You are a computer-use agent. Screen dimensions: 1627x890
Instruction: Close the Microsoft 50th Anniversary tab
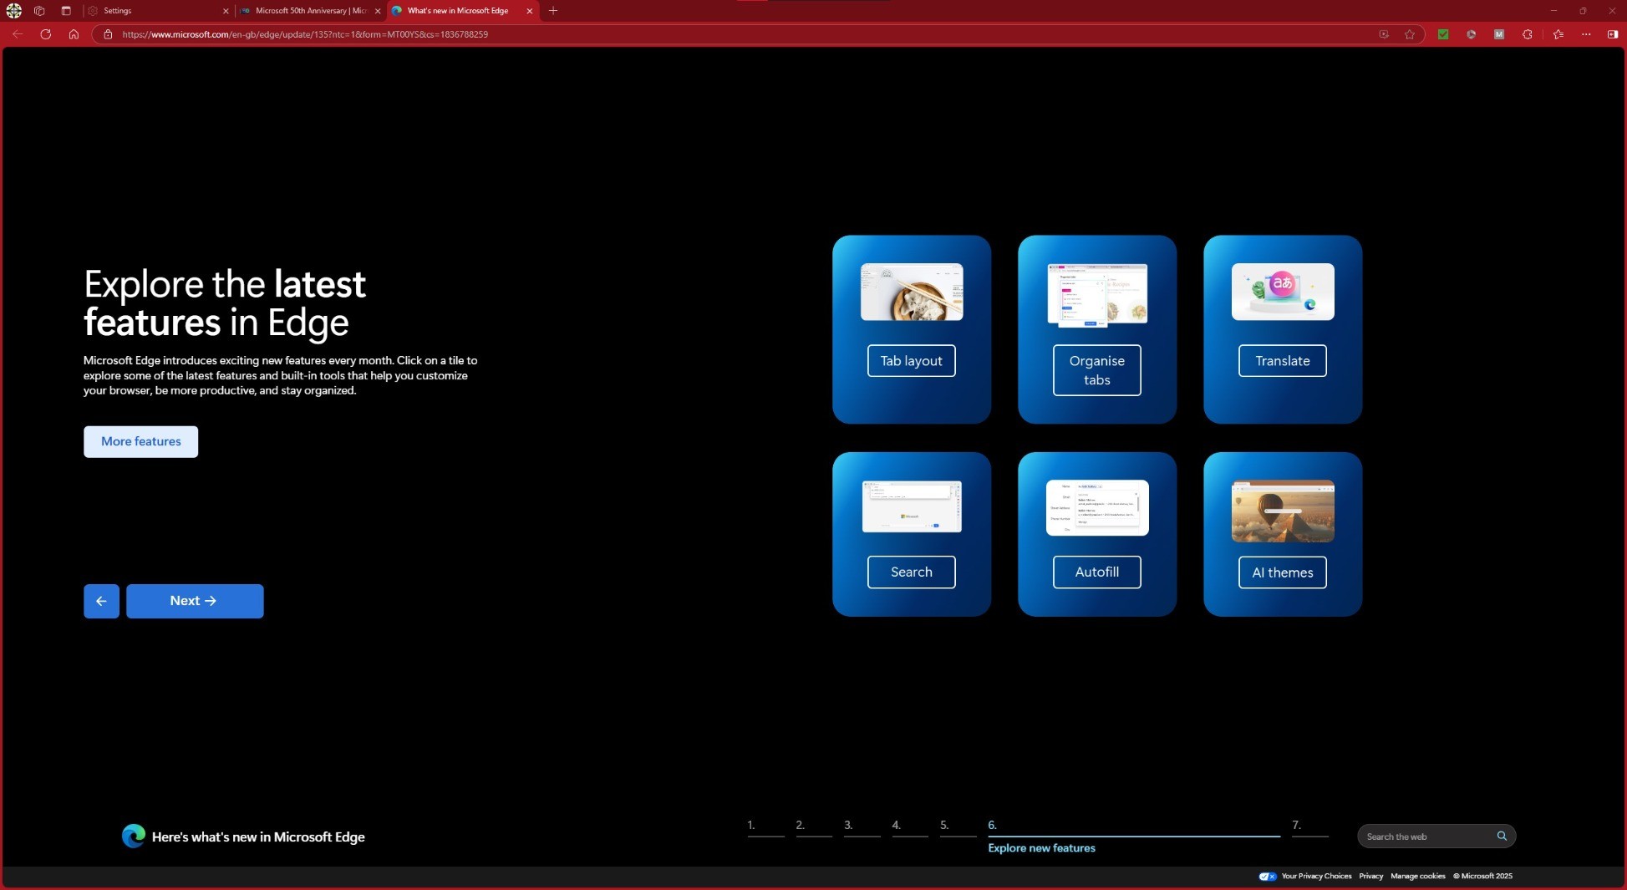pos(378,11)
